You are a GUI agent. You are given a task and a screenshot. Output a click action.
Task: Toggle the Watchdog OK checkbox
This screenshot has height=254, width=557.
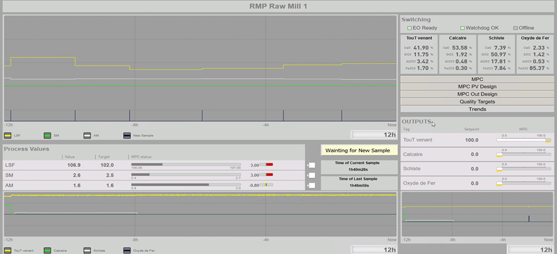(x=462, y=28)
